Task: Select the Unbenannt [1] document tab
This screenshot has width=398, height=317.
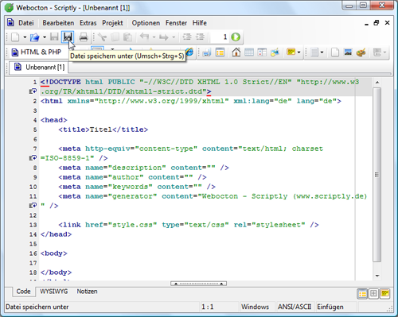Action: pos(39,68)
